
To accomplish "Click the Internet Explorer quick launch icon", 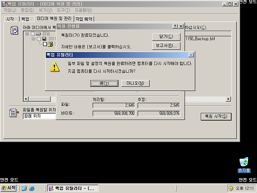I will [32, 188].
